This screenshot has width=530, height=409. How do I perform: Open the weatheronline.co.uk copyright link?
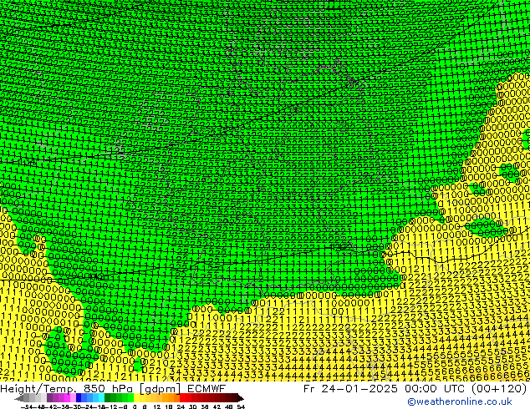pos(459,401)
